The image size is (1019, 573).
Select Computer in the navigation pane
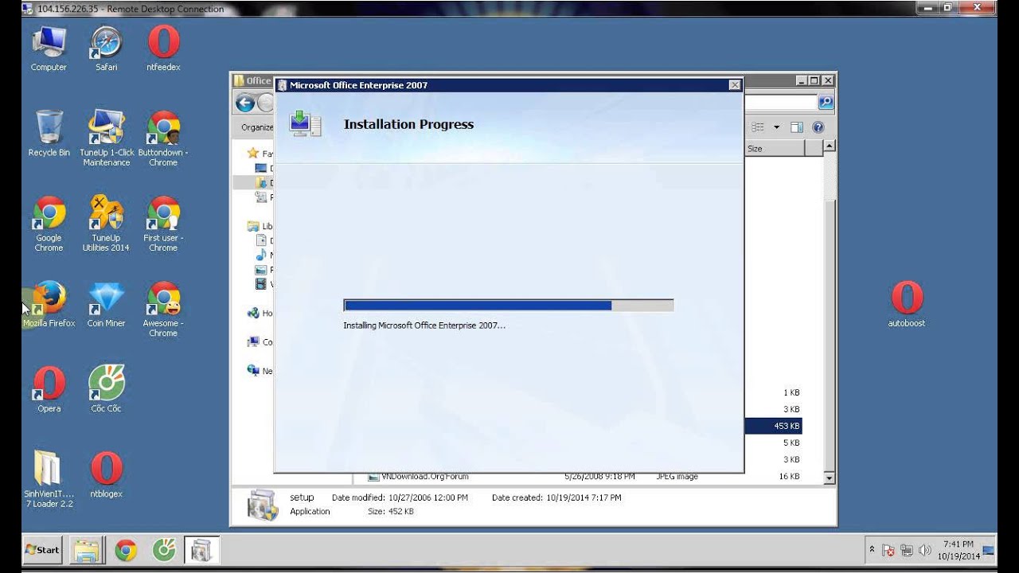point(260,342)
